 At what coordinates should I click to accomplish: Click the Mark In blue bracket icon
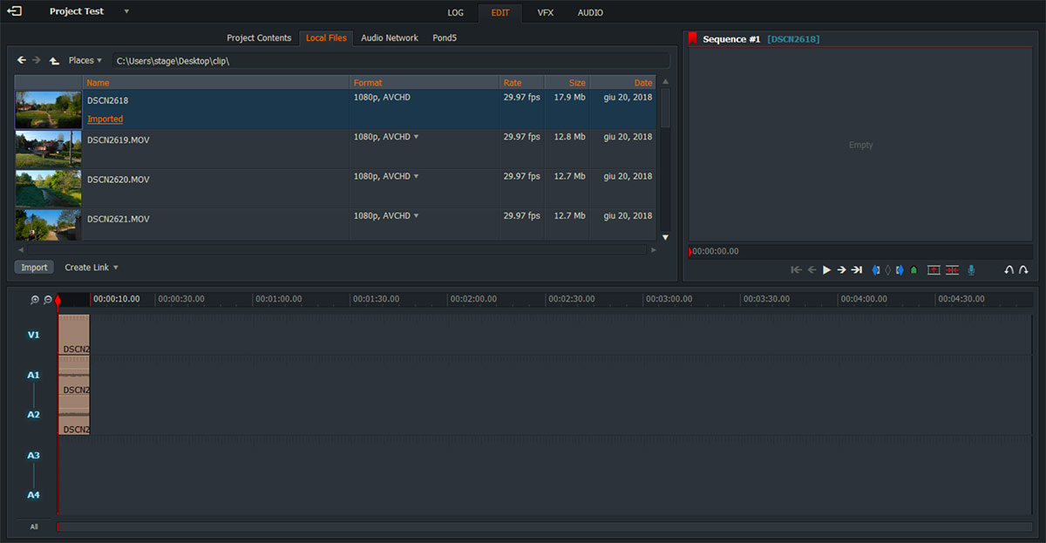876,270
